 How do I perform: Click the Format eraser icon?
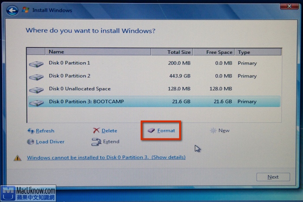coord(151,130)
